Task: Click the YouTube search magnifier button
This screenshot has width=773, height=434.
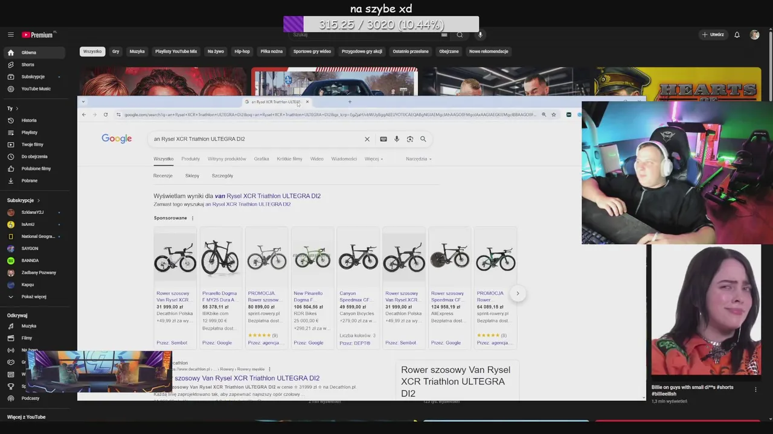Action: pos(460,35)
